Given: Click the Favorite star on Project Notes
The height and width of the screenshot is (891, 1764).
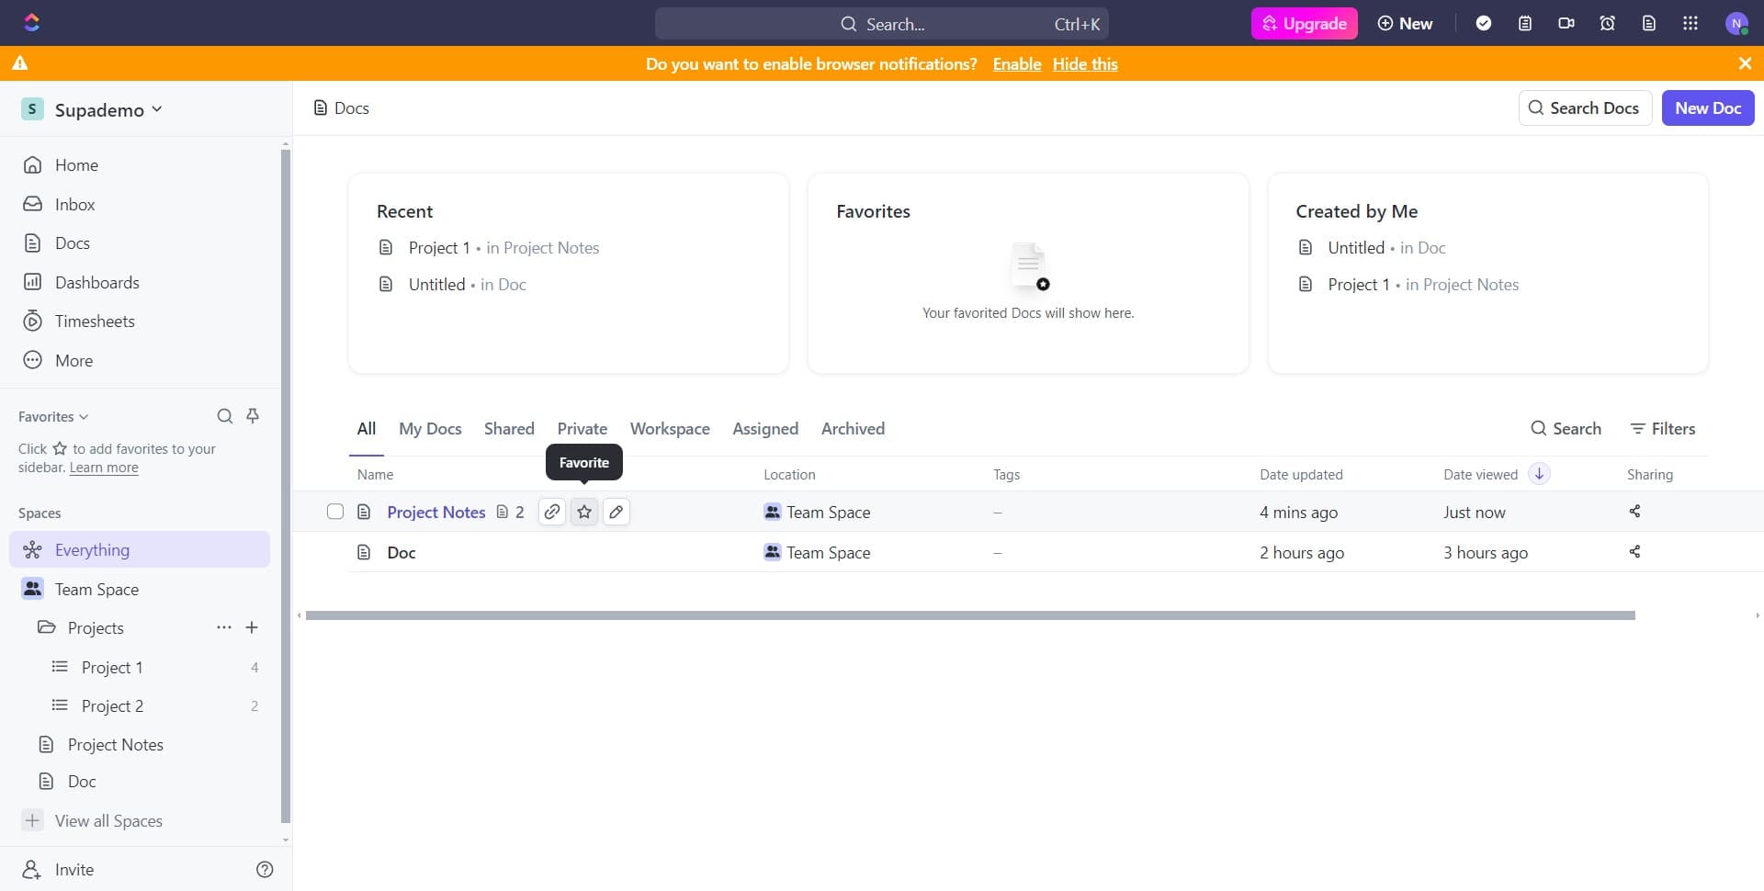Looking at the screenshot, I should coord(584,513).
